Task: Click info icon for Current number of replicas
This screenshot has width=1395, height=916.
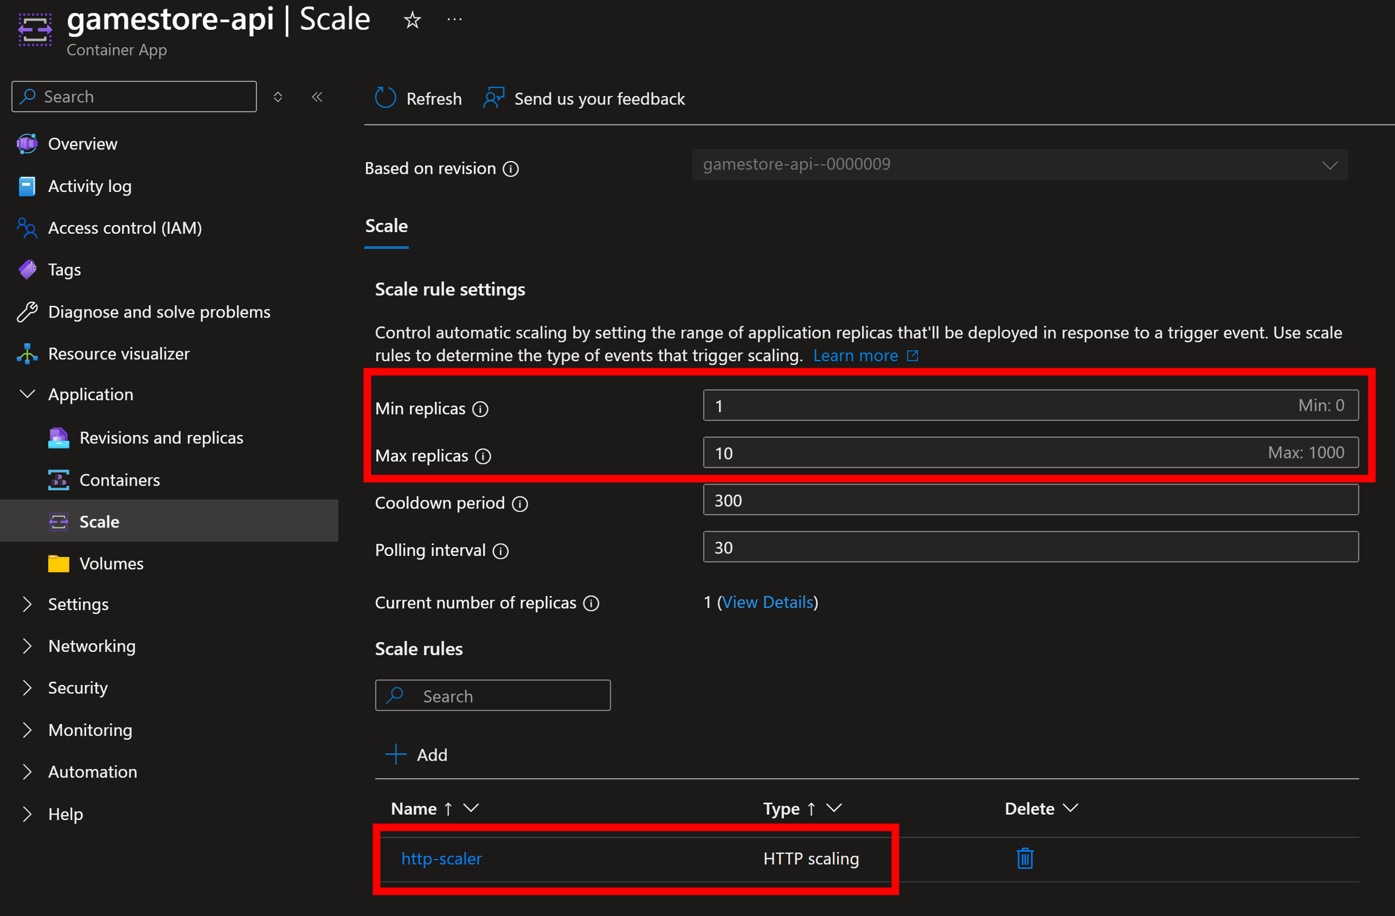Action: click(x=591, y=603)
